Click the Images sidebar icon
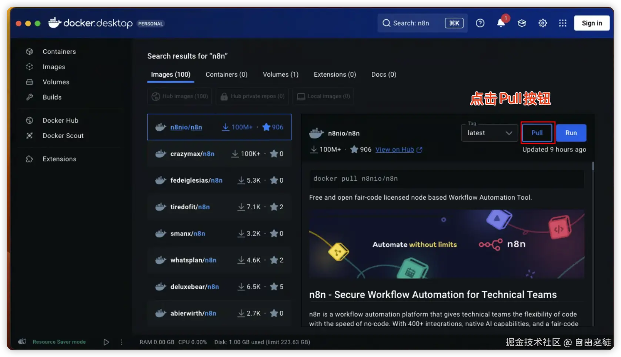The image size is (621, 357). (30, 67)
